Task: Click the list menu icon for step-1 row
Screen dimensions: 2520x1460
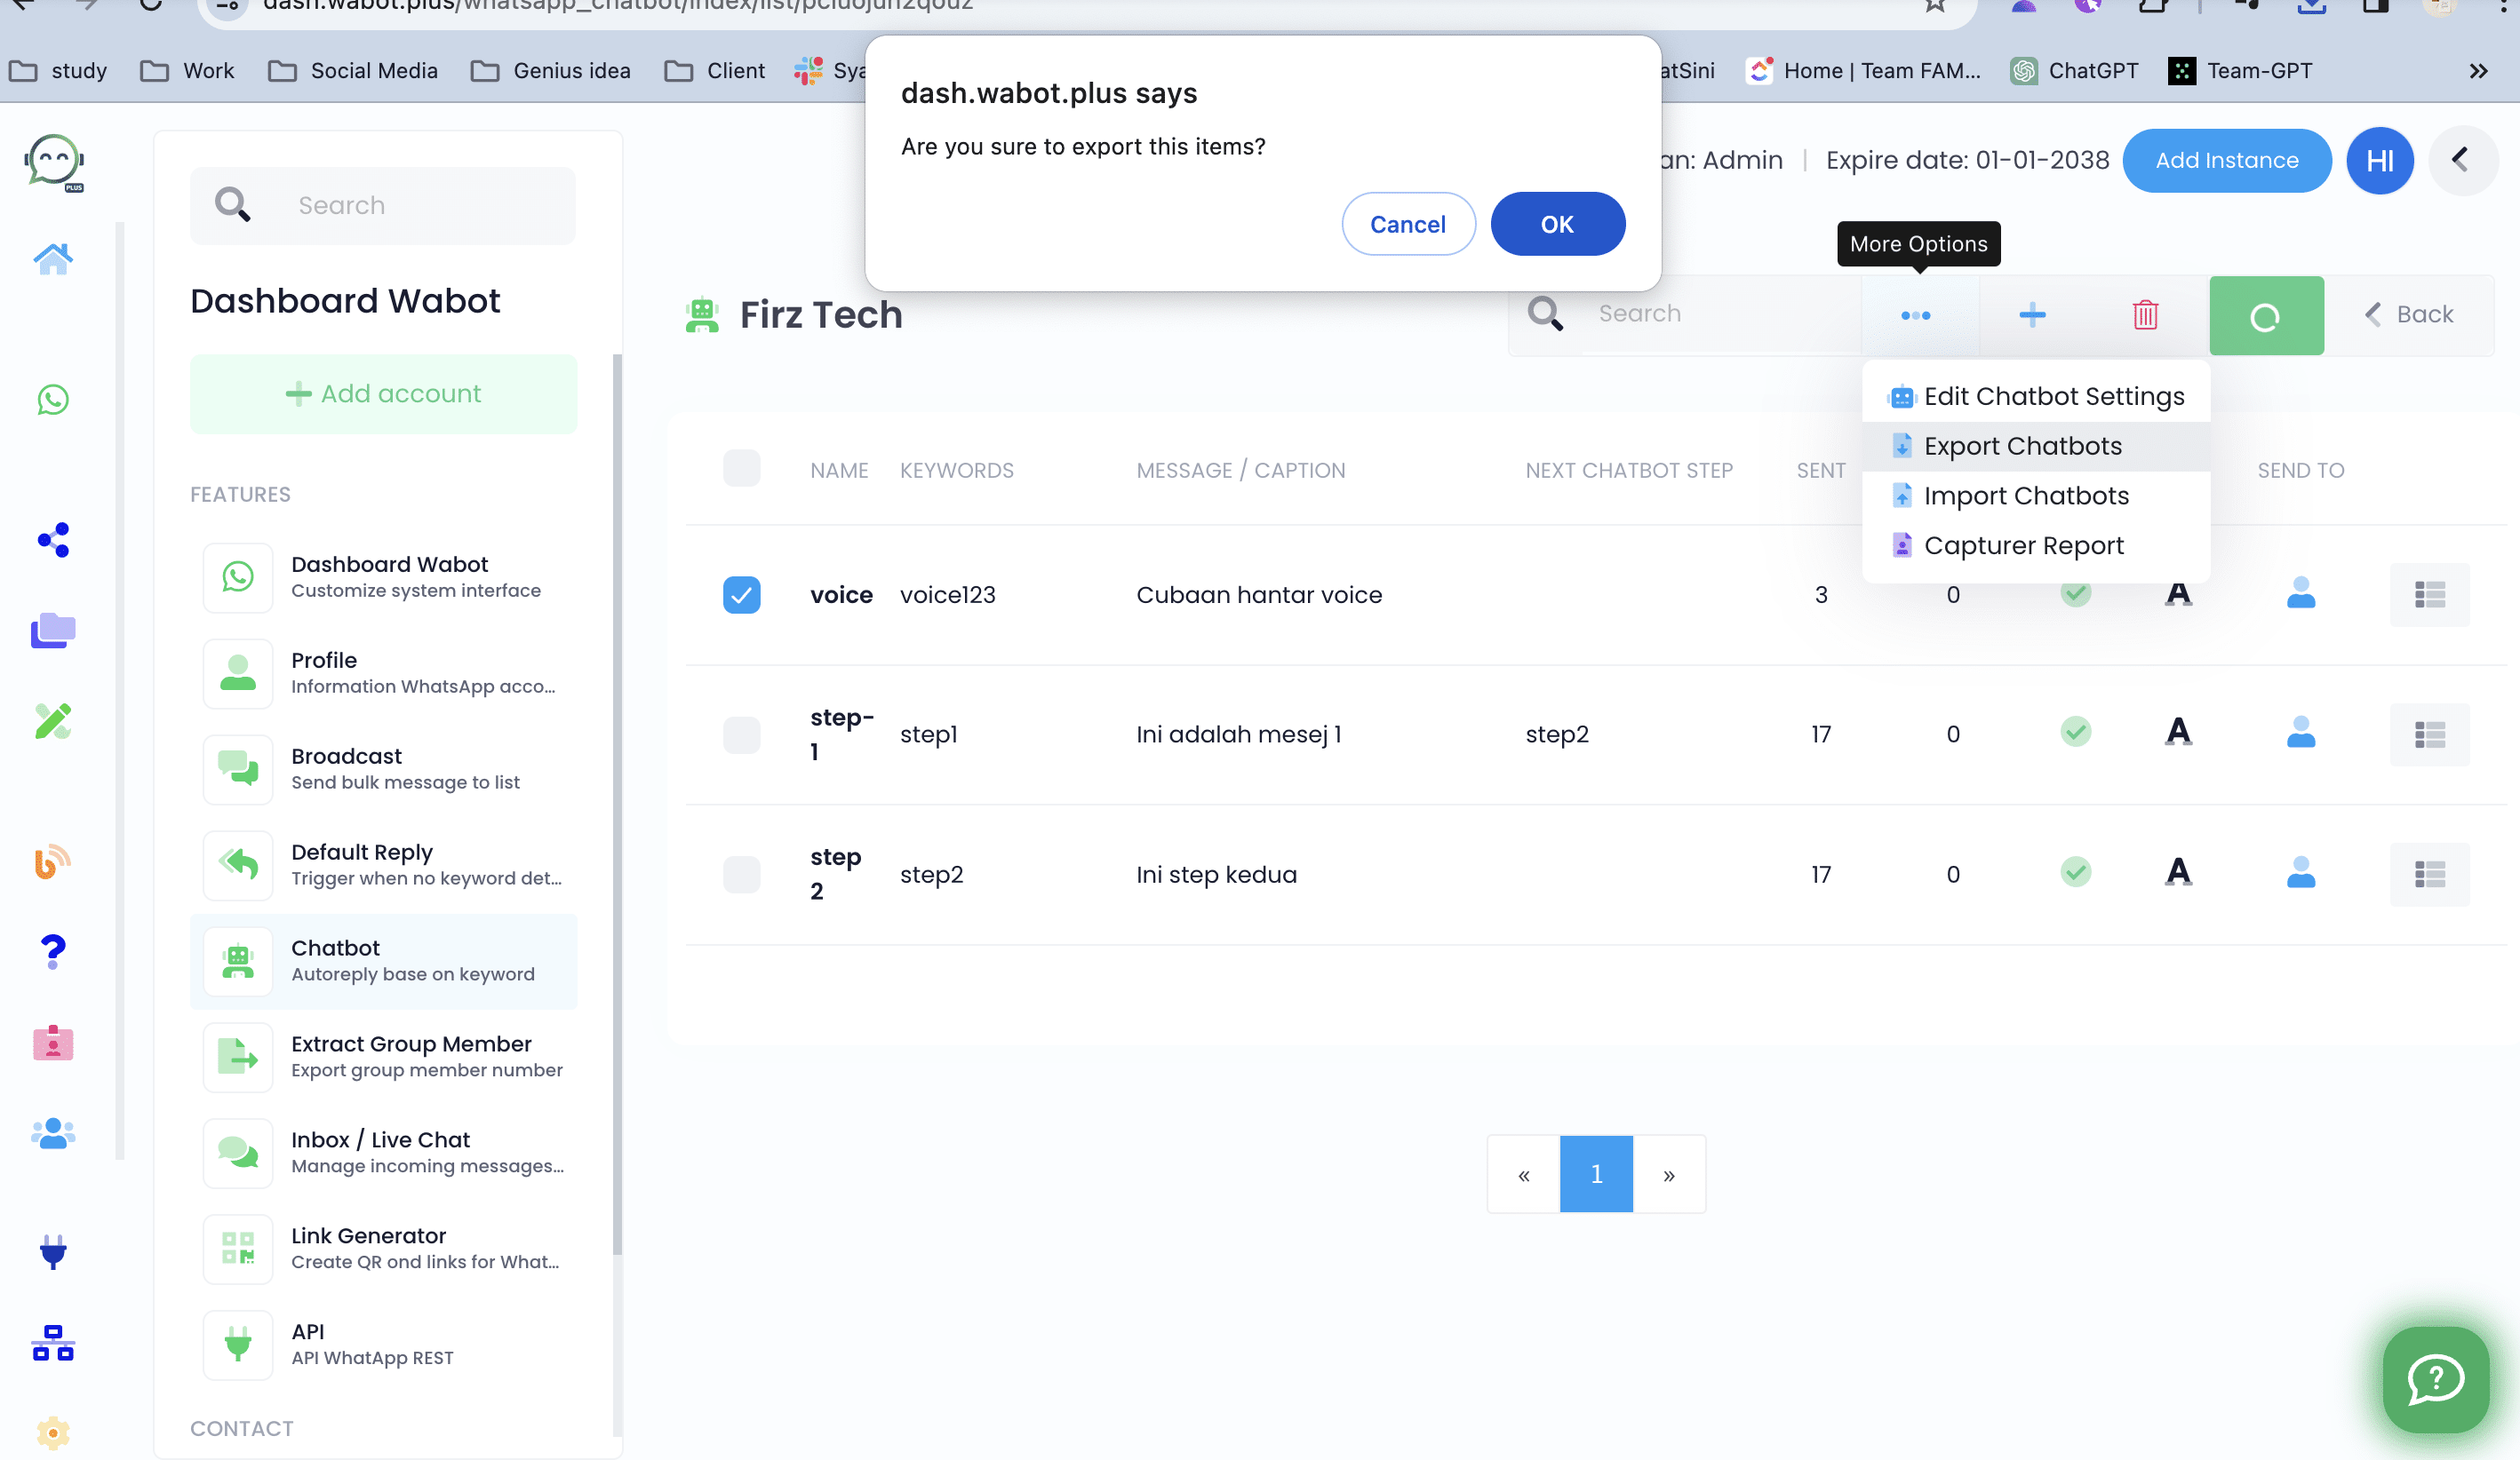Action: click(x=2430, y=734)
